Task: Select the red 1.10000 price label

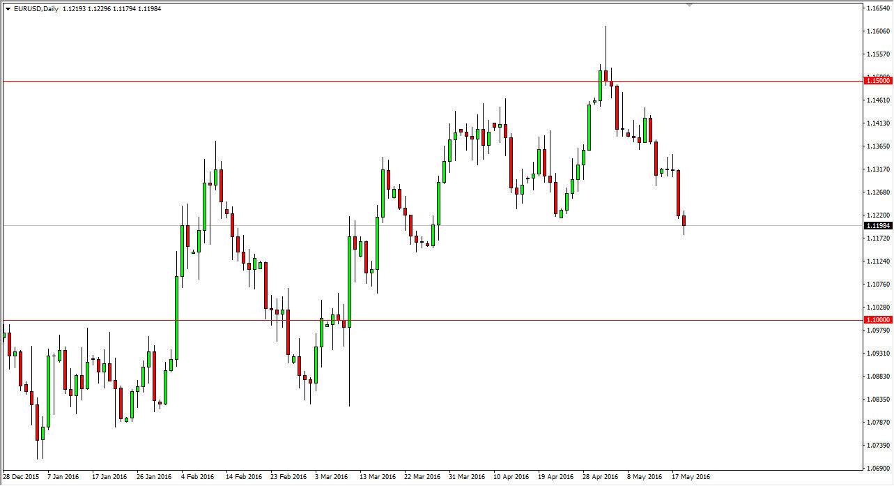Action: 877,320
